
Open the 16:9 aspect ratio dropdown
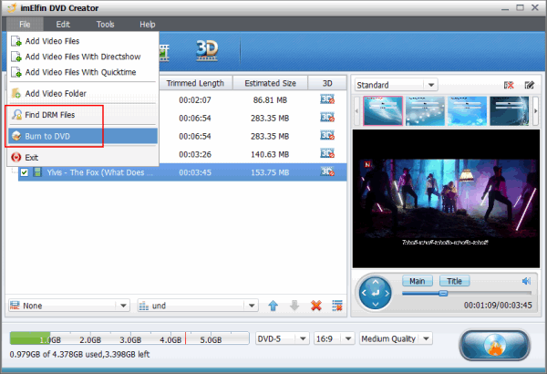tap(334, 338)
